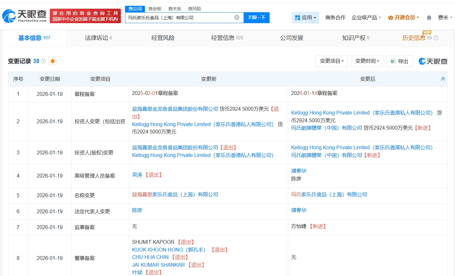The image size is (455, 276).
Task: Open the 应用 apps dropdown
Action: [x=305, y=18]
